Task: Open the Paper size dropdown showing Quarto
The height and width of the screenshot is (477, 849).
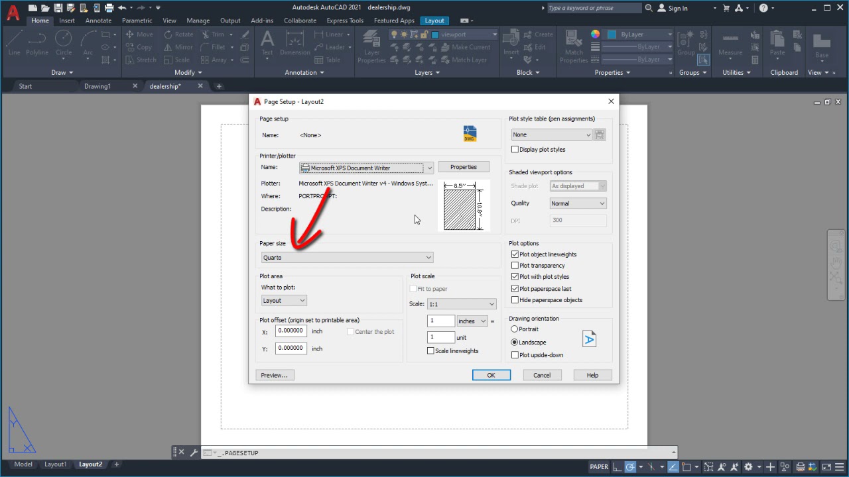Action: (x=347, y=257)
